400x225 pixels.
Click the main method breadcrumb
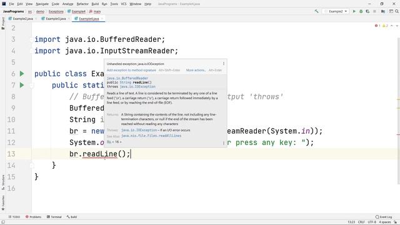95,11
